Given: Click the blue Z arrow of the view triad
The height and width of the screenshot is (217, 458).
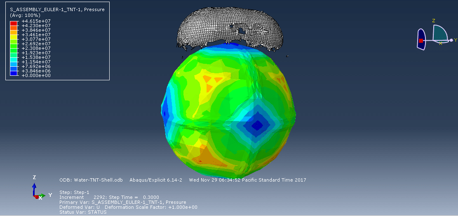Looking at the screenshot, I should point(34,189).
